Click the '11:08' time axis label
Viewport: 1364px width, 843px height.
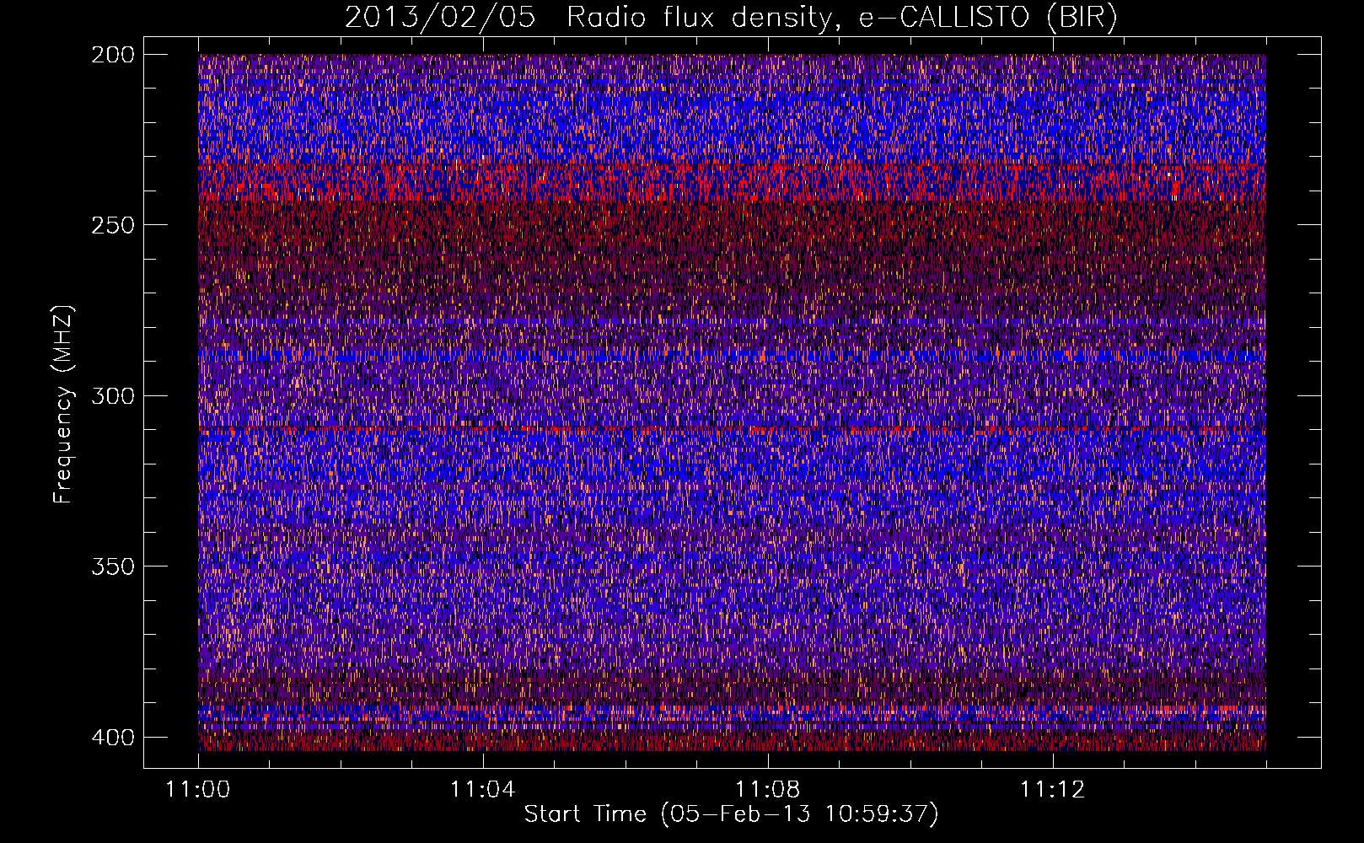coord(767,790)
